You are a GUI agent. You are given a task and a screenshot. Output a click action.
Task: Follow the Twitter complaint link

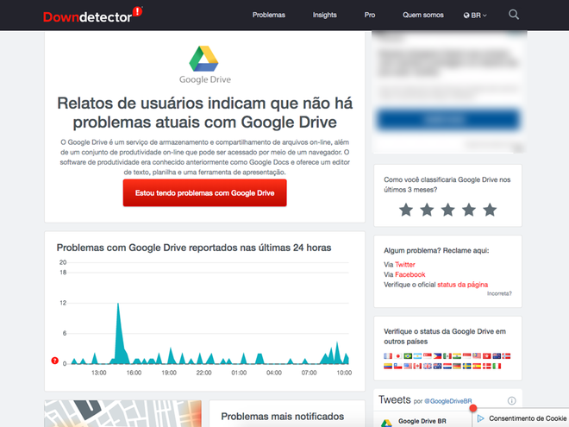click(405, 264)
